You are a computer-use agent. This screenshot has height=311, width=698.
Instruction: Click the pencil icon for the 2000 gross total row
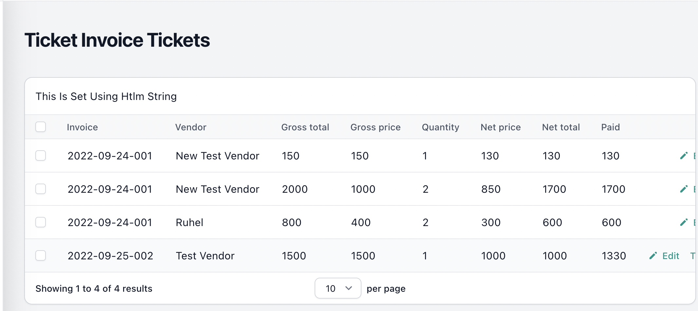[684, 189]
